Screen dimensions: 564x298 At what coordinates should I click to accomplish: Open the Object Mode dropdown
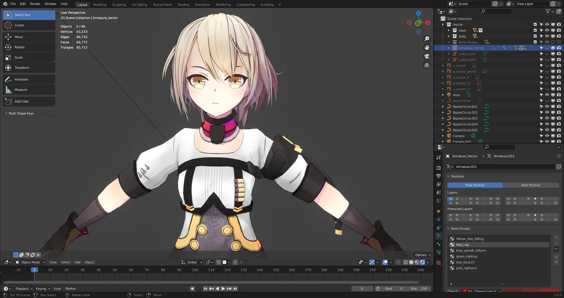(30, 262)
